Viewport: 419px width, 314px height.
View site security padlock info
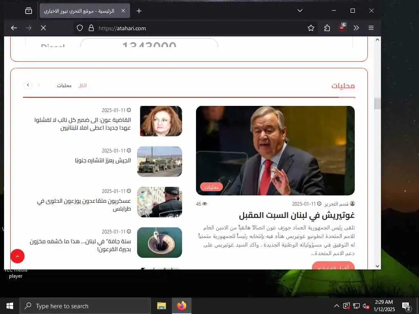[x=91, y=28]
